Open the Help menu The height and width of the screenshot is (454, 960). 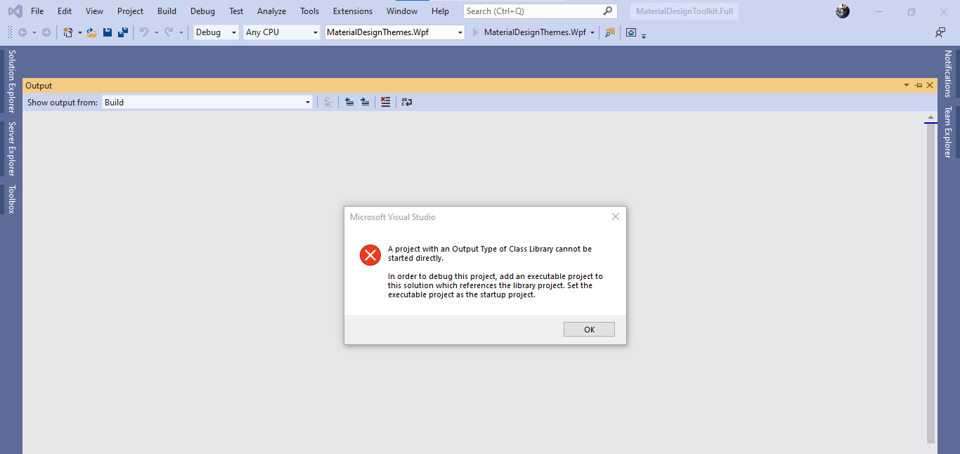coord(440,11)
